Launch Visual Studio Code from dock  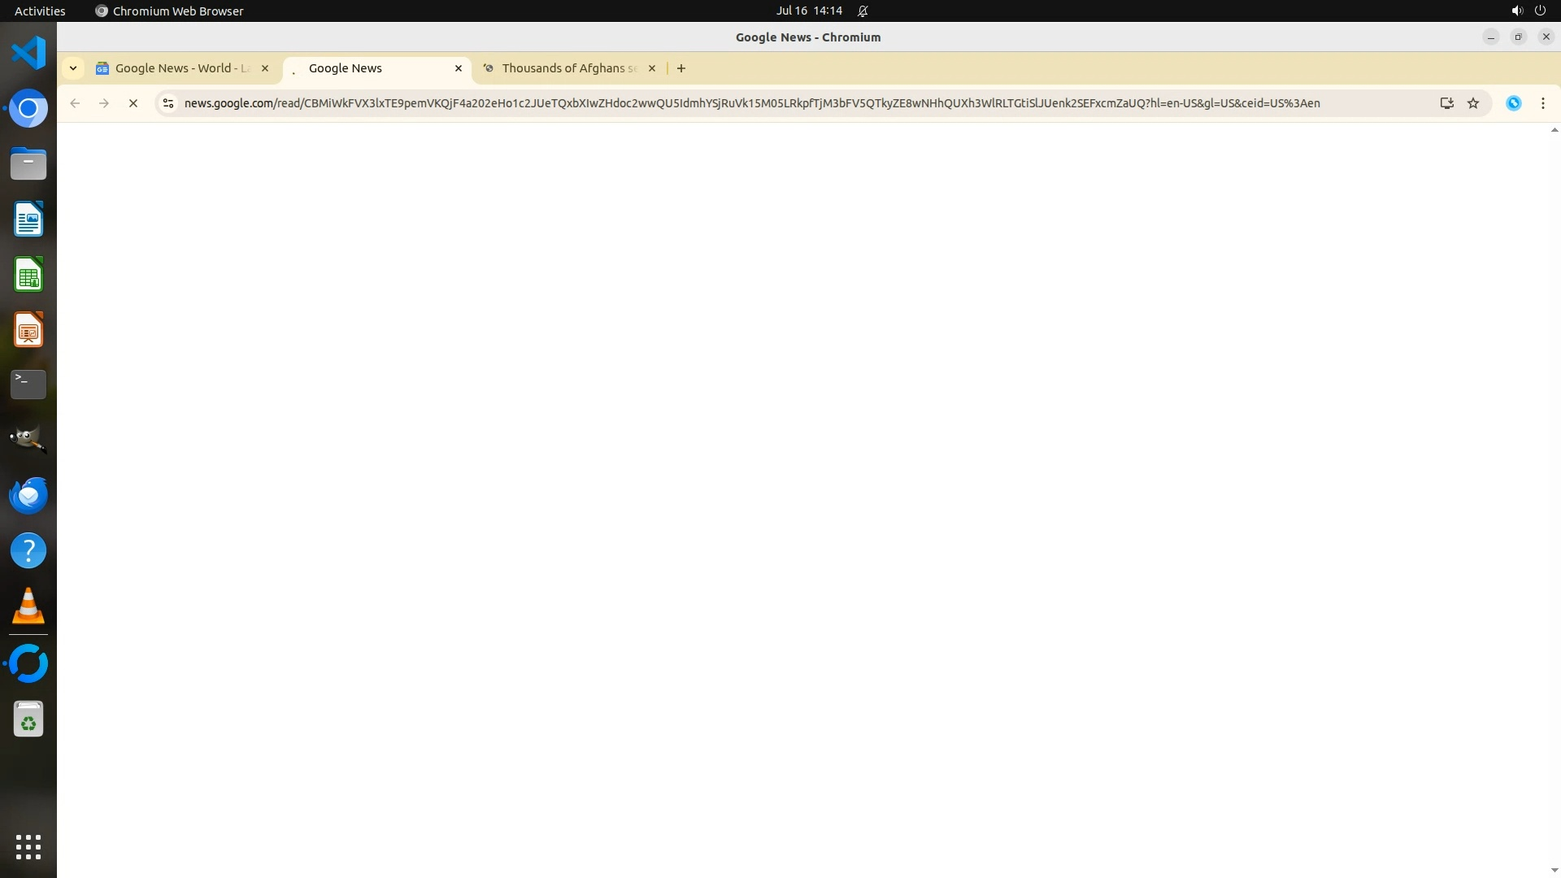pyautogui.click(x=28, y=53)
